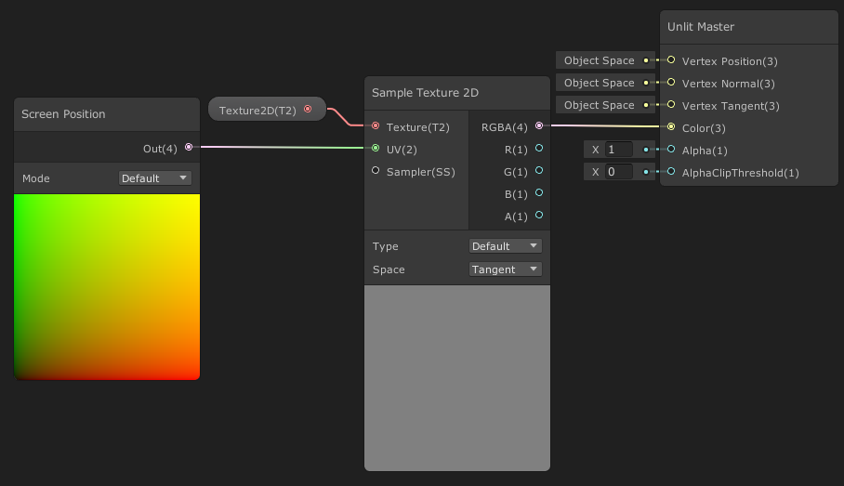Select the Sampler(SS) input port
This screenshot has height=486, width=844.
[x=376, y=170]
